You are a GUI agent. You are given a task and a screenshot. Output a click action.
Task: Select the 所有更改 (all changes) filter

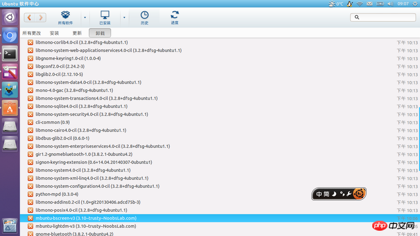[x=31, y=33]
